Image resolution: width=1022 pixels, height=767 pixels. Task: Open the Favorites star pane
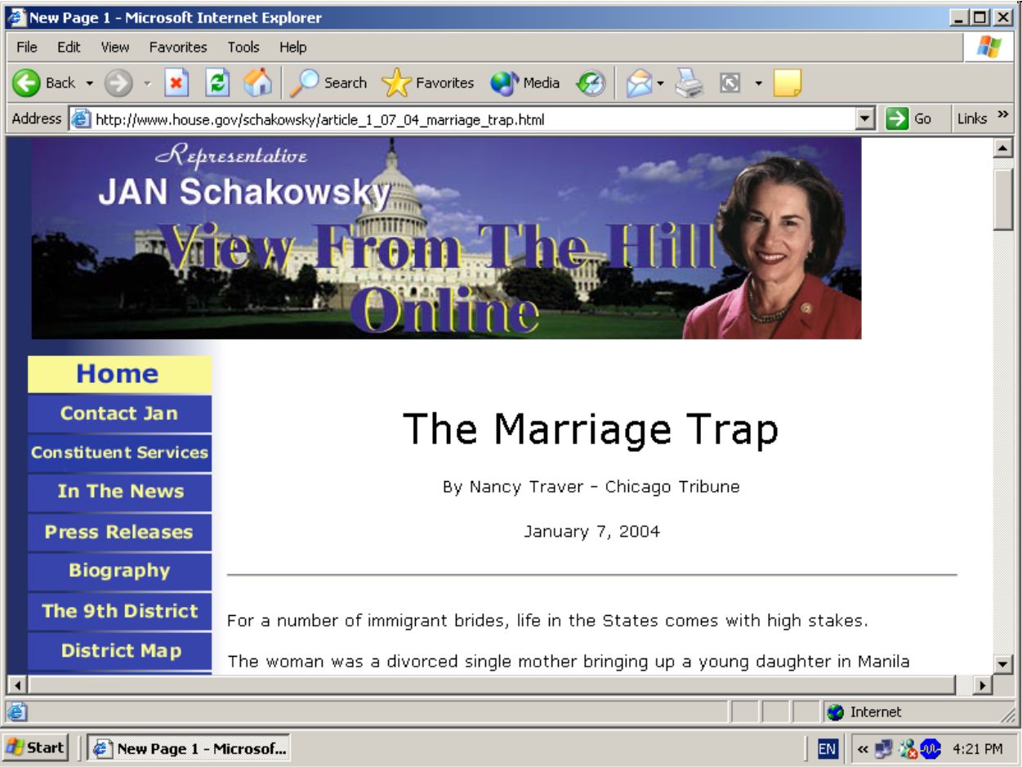[427, 82]
